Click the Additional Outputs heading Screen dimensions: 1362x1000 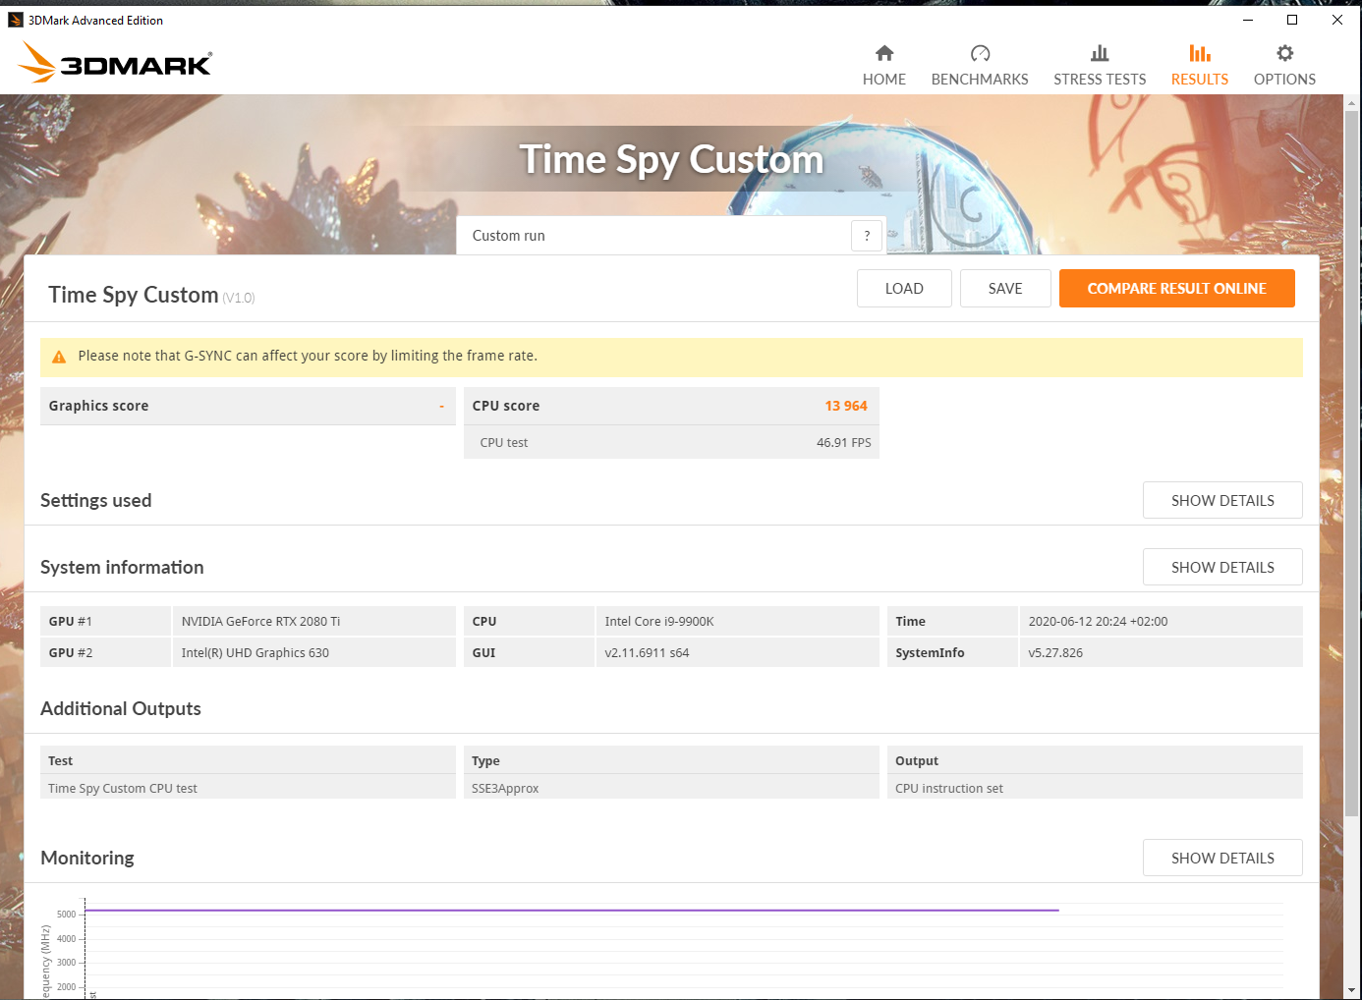121,708
